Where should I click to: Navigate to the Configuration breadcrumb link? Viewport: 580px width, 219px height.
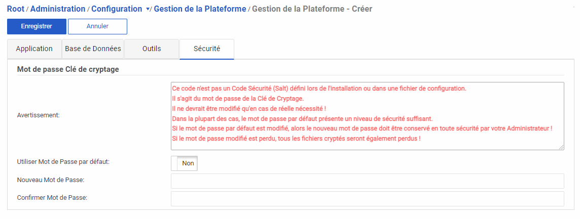click(x=117, y=9)
